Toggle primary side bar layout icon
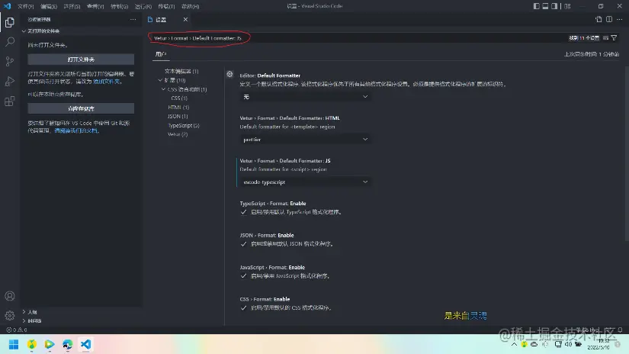The height and width of the screenshot is (354, 629). pyautogui.click(x=536, y=6)
